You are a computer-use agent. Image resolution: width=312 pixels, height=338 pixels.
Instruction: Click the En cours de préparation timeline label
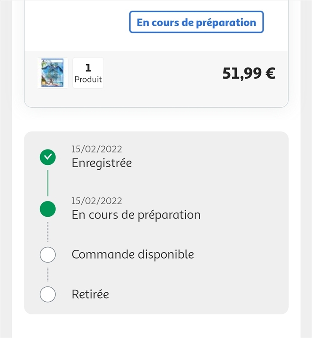coord(136,215)
